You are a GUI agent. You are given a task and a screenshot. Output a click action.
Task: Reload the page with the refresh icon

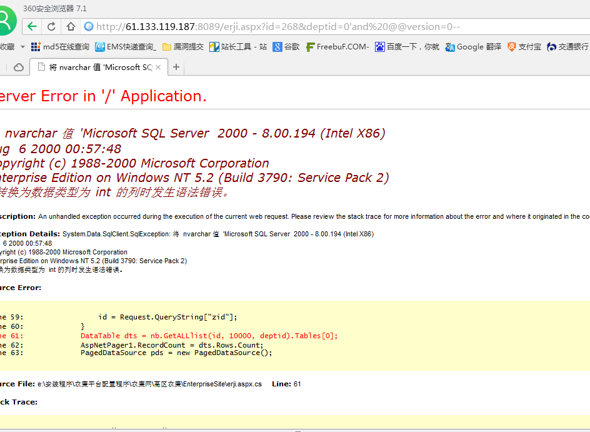click(x=51, y=26)
